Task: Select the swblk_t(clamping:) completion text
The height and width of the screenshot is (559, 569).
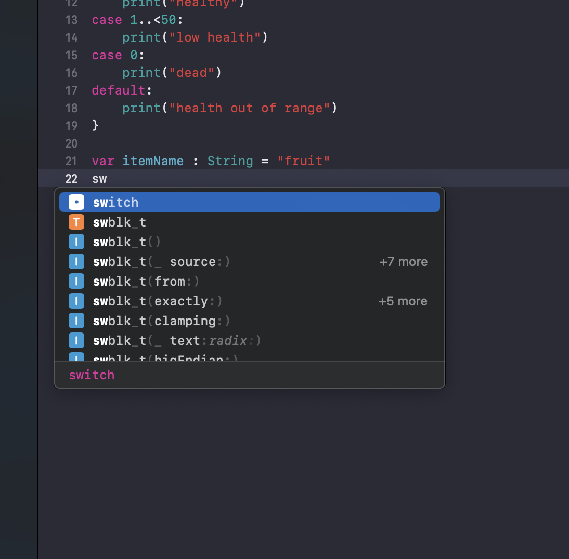Action: pyautogui.click(x=161, y=321)
